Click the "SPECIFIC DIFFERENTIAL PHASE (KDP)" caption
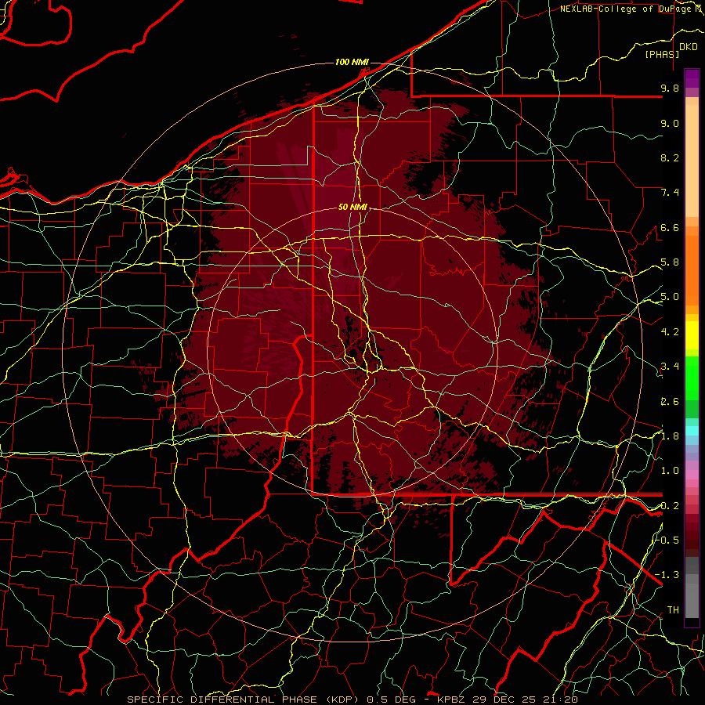This screenshot has width=705, height=705. [x=242, y=700]
